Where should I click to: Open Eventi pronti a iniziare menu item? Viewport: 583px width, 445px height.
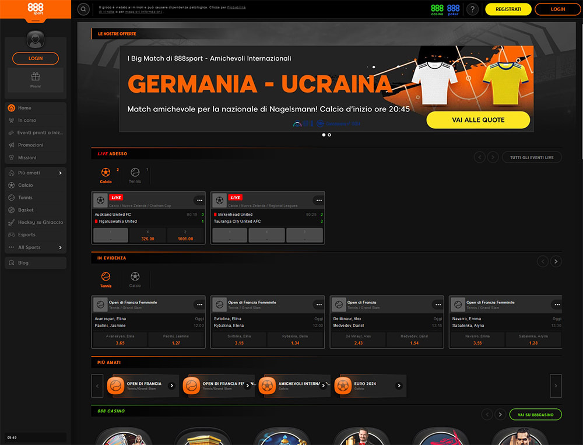pyautogui.click(x=36, y=133)
